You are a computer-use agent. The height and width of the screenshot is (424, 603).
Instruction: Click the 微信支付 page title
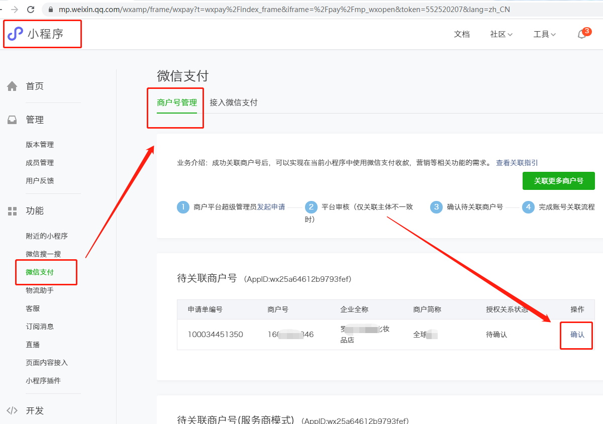[182, 76]
